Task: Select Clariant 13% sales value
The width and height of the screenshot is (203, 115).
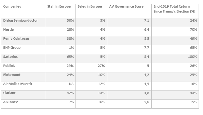Action: pos(102,93)
